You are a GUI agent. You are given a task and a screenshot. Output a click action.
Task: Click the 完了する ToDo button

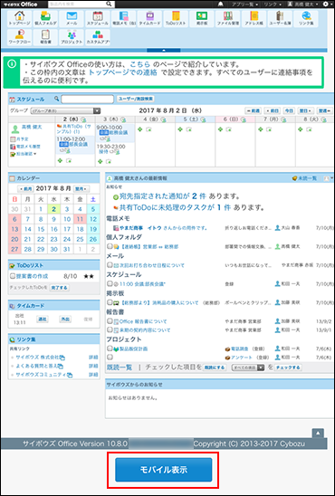pos(60,288)
